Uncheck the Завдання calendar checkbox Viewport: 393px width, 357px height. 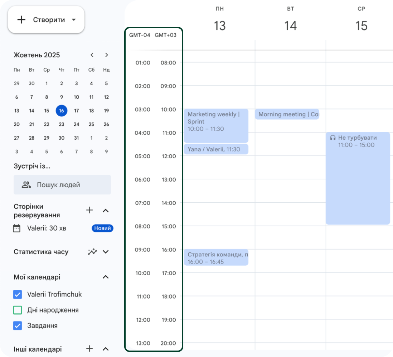tap(18, 326)
